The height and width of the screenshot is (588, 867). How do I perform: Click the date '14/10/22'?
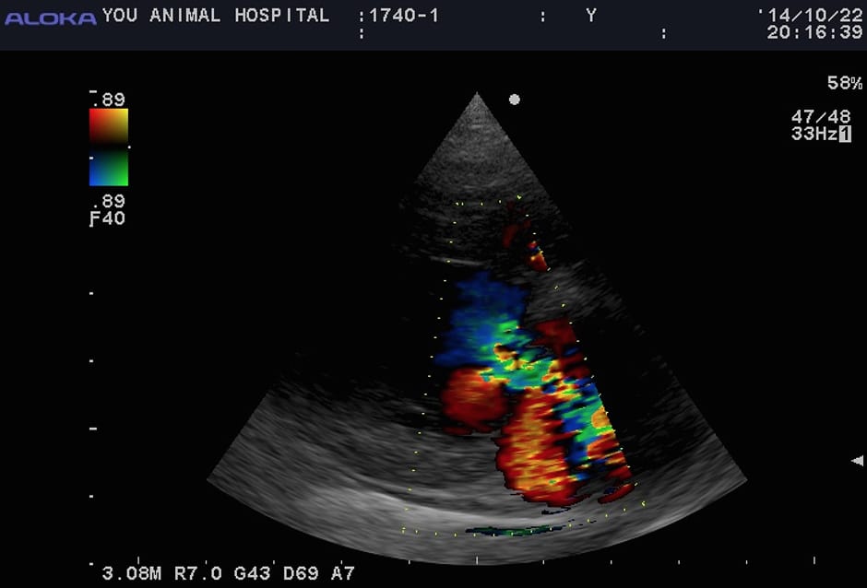point(814,15)
